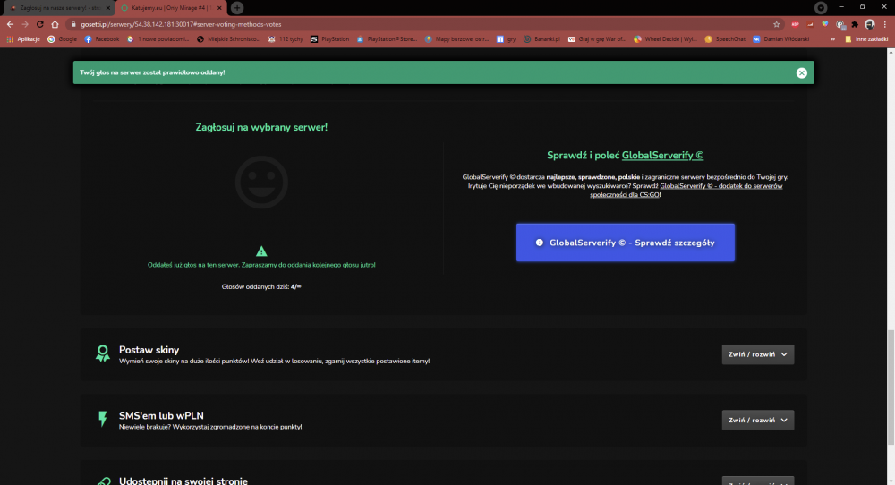Switch to the Katujemy.eu Only Mirage tab
The width and height of the screenshot is (895, 485).
tap(171, 8)
